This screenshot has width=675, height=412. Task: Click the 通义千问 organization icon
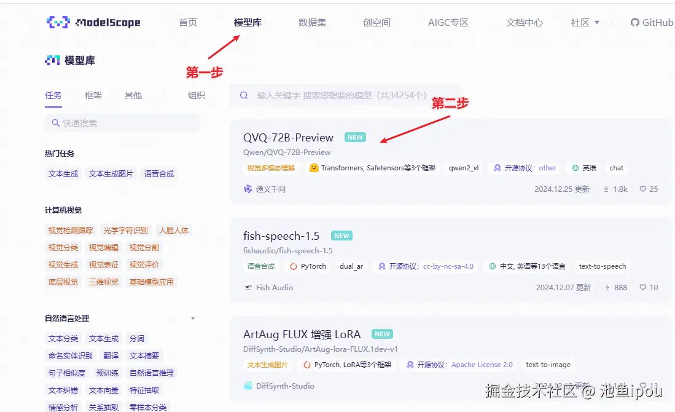point(248,189)
